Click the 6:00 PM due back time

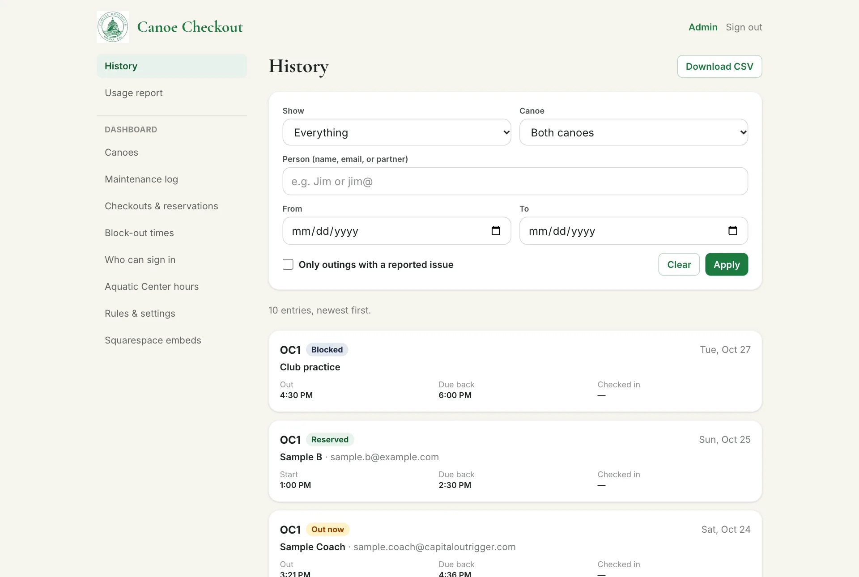click(455, 395)
